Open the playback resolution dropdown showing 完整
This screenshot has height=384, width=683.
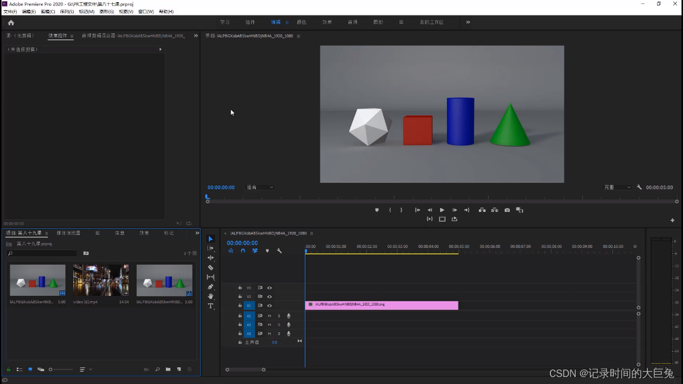(x=617, y=187)
